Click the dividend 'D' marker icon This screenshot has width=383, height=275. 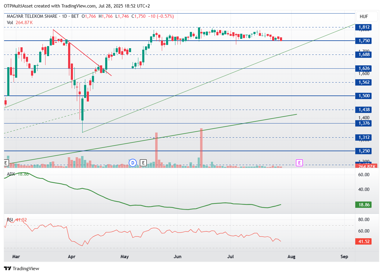133,163
